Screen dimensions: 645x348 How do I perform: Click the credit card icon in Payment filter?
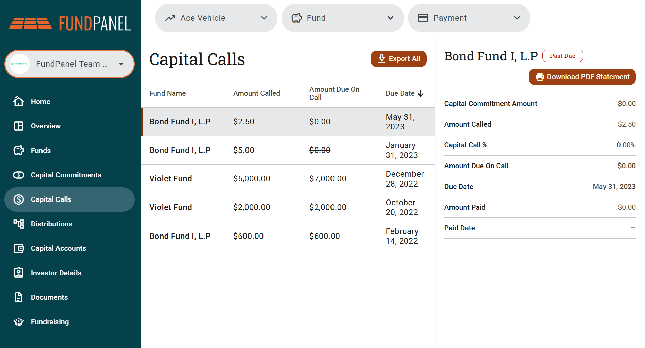pyautogui.click(x=423, y=18)
